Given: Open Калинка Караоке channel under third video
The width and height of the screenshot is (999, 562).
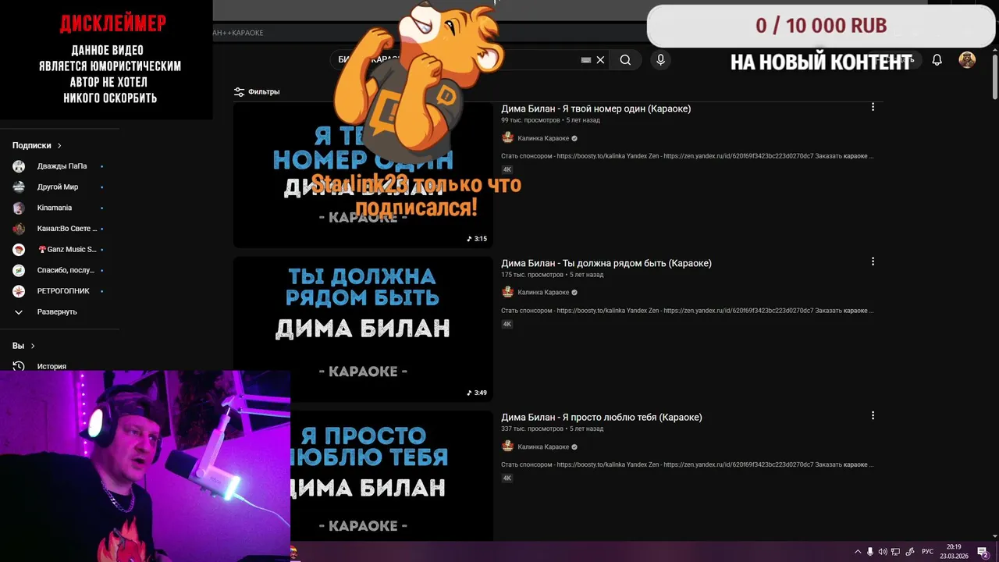Looking at the screenshot, I should coord(543,447).
